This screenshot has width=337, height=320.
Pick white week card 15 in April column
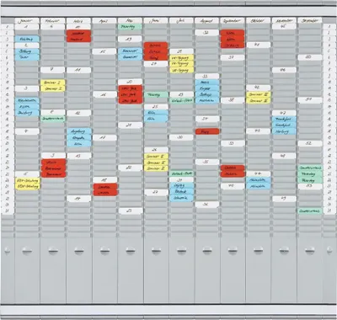click(x=104, y=51)
